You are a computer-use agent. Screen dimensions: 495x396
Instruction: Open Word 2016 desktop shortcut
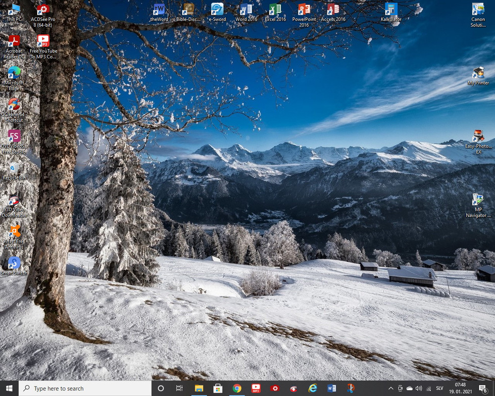(x=246, y=13)
